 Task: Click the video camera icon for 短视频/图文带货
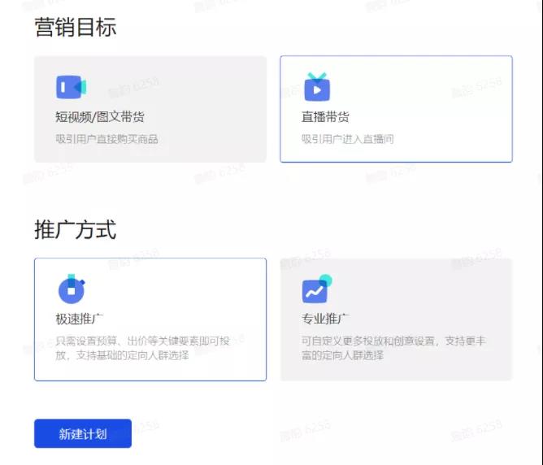[72, 86]
